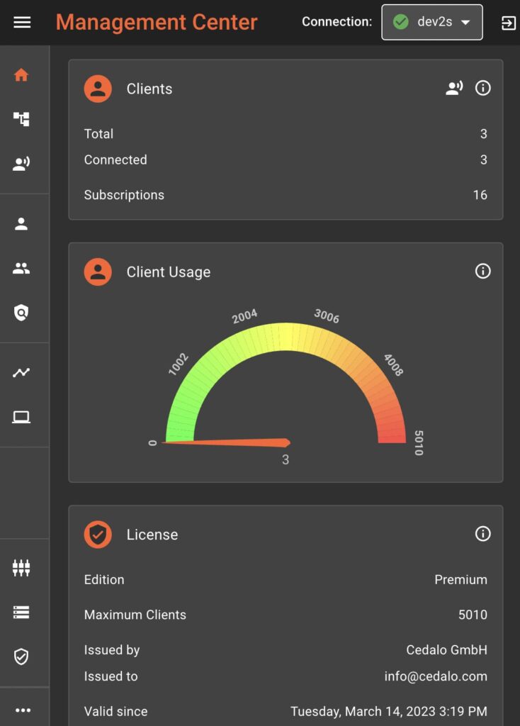Go to Home in sidebar
Screen dimensions: 520x726
[x=21, y=74]
